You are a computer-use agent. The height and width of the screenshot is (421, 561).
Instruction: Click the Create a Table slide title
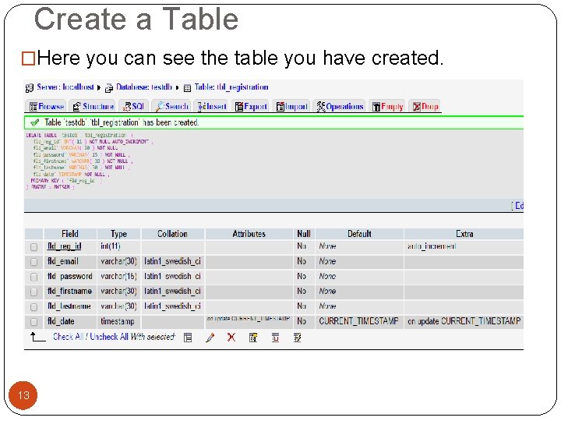click(136, 19)
